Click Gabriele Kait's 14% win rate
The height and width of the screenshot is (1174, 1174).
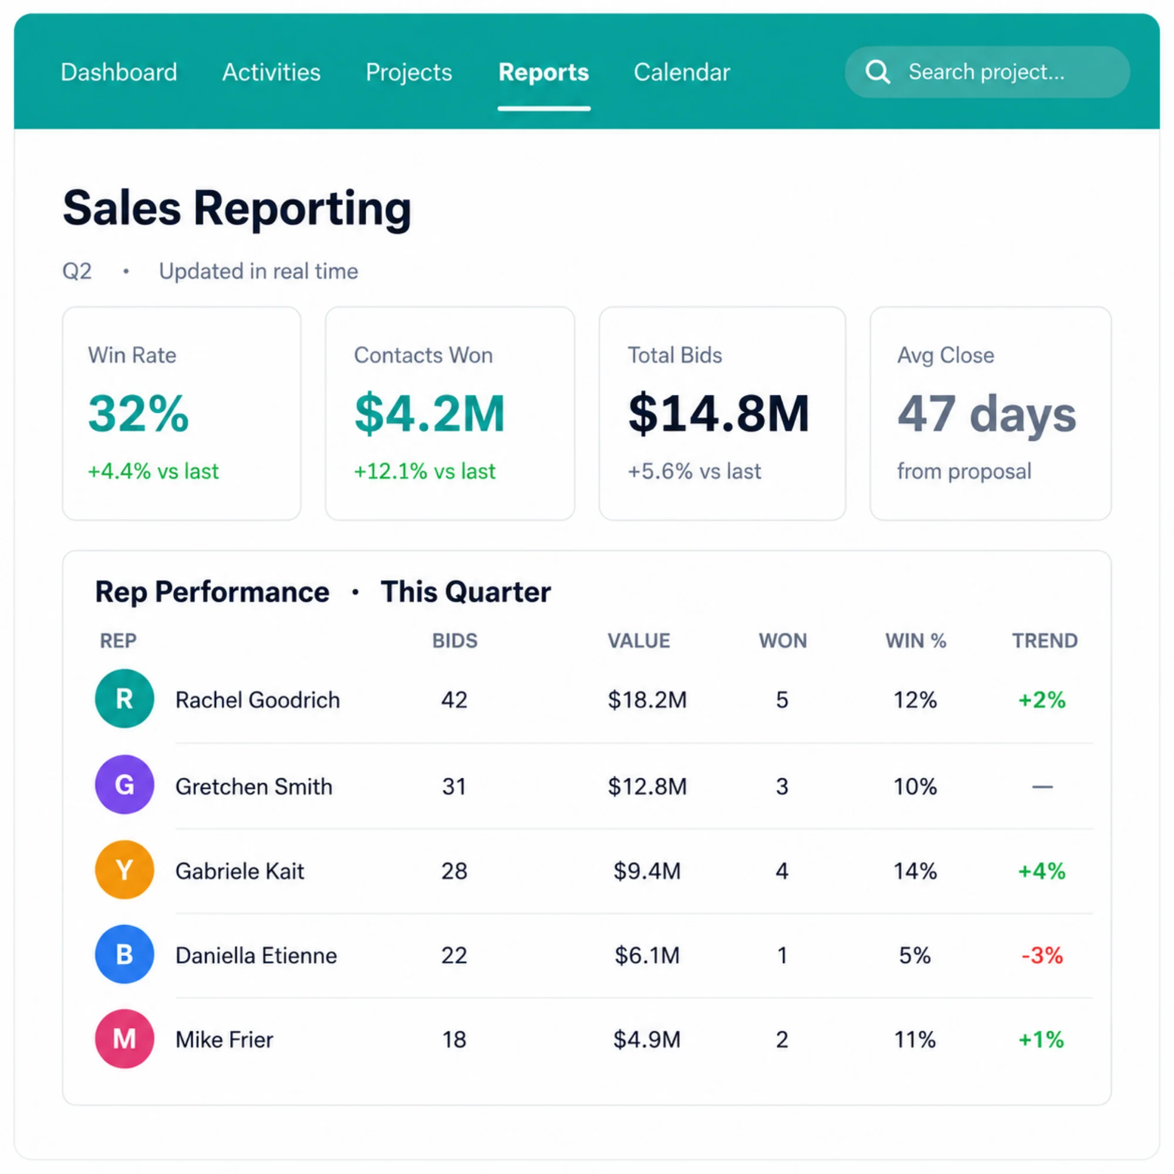(x=915, y=871)
